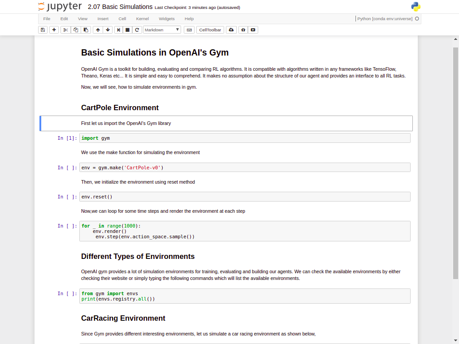
Task: Cut selected cells with scissors icon
Action: click(65, 30)
